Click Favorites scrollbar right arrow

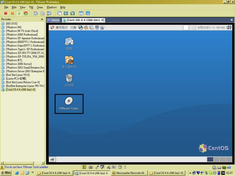(43, 163)
